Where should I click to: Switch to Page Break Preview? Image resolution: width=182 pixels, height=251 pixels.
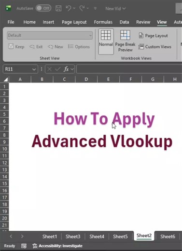coord(125,42)
